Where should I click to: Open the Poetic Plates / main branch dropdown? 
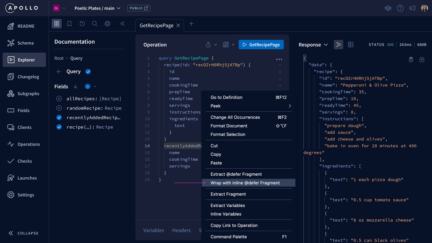(97, 8)
